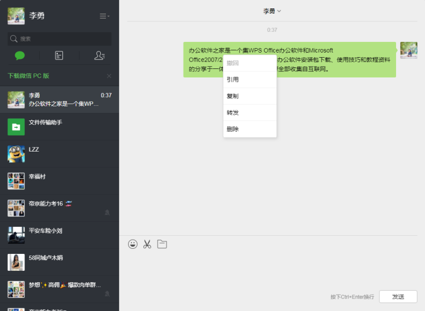Open the 幸福村 group chat

[x=59, y=181]
